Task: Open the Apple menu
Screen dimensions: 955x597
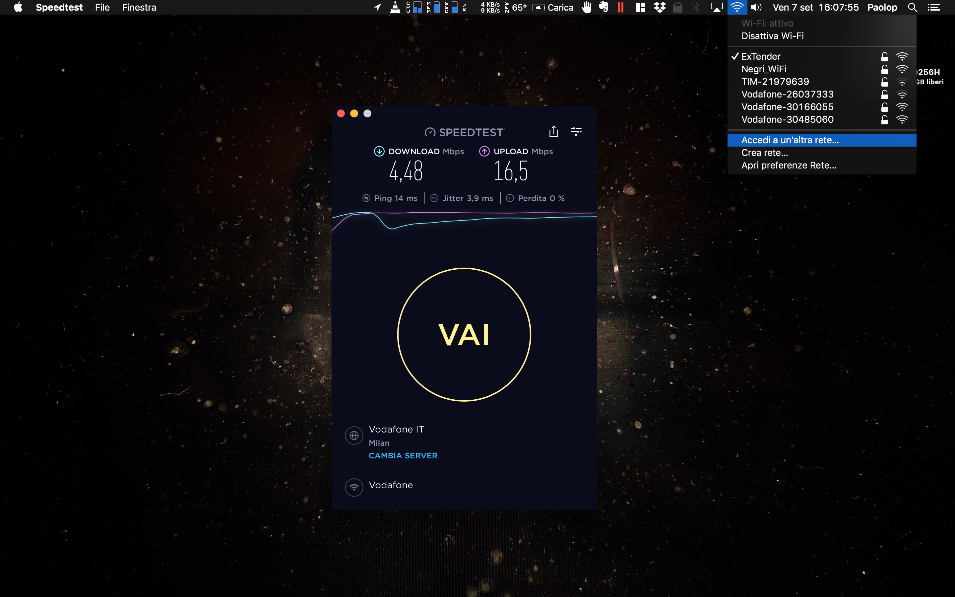Action: [x=18, y=7]
